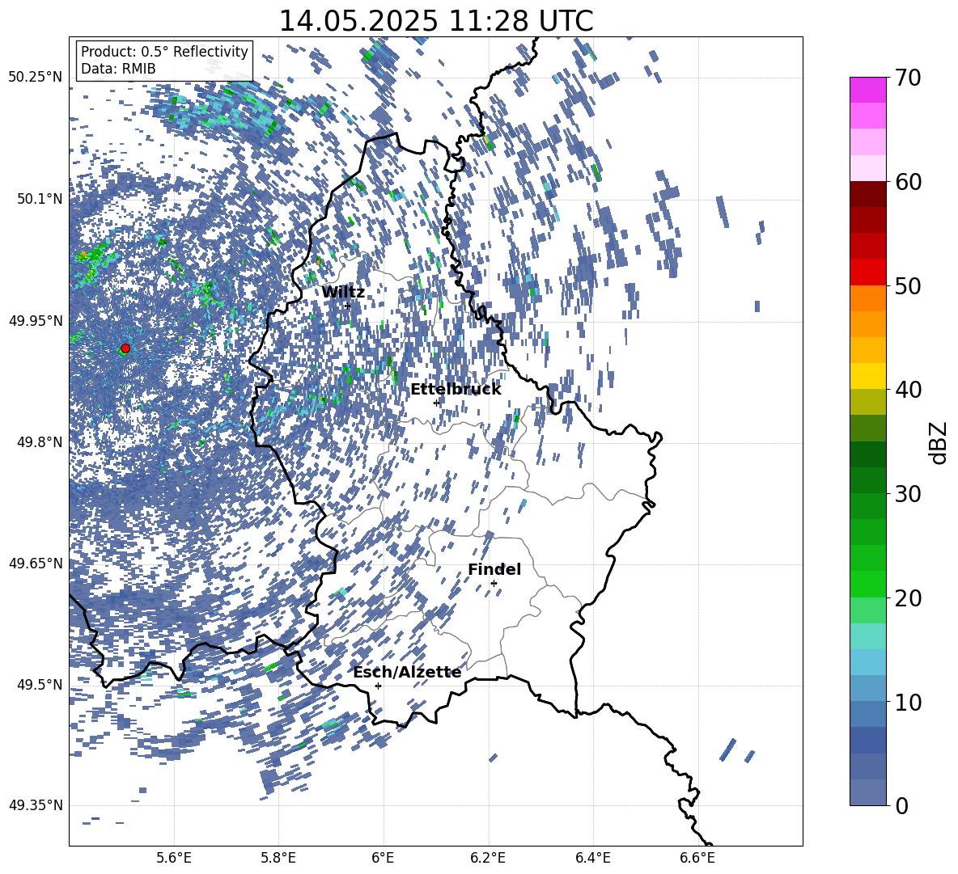The image size is (958, 874).
Task: Click the chart title 14.05.2025 11:28 UTC
Action: click(436, 21)
